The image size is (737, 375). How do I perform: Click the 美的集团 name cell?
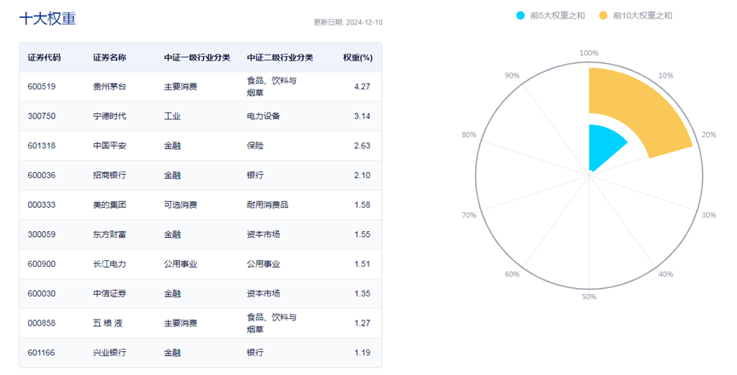[109, 205]
